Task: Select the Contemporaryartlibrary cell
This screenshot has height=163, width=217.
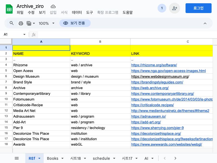Action: pos(41,93)
